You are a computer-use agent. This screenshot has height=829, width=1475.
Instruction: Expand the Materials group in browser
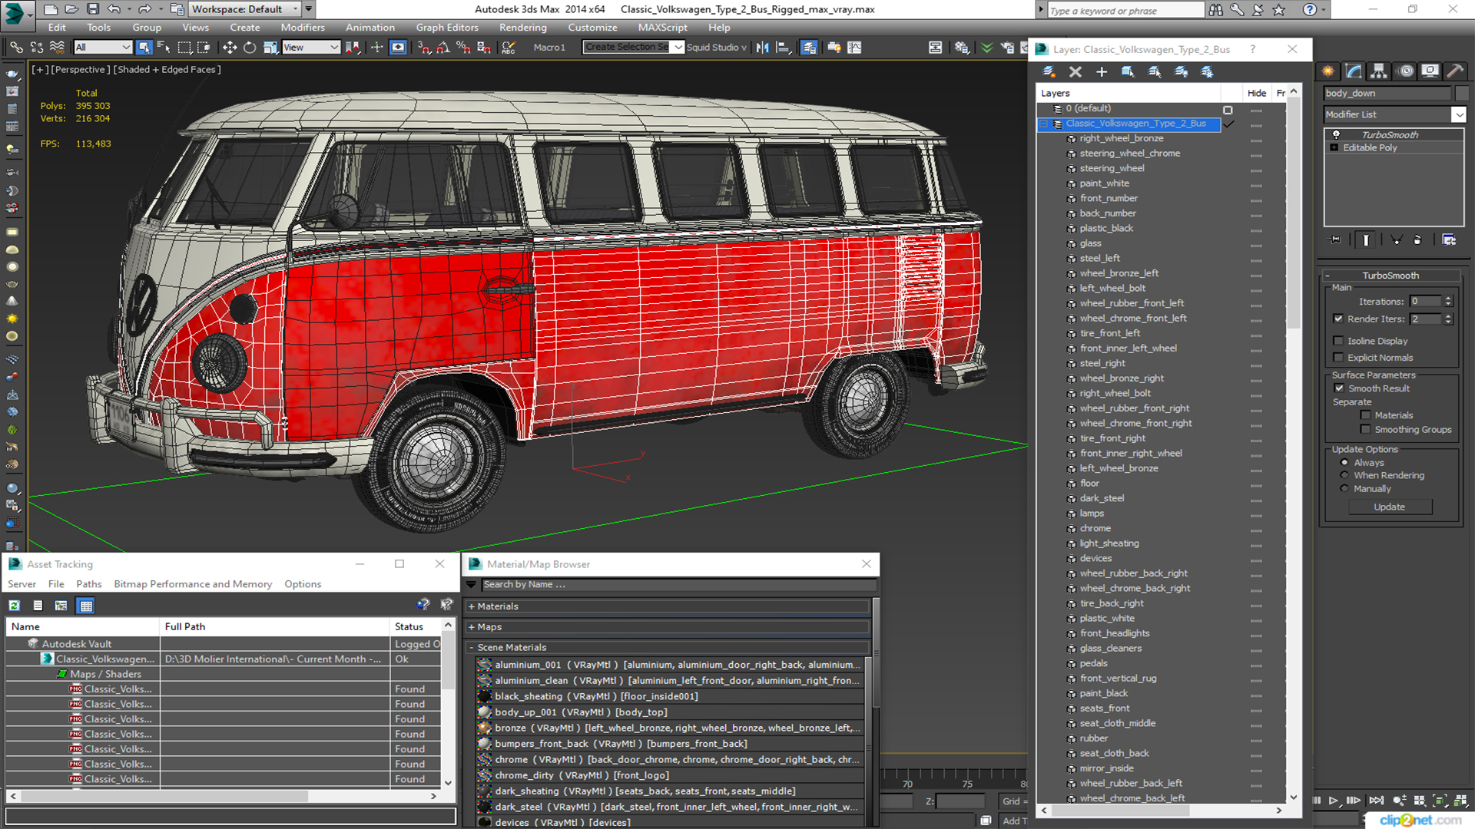point(472,606)
